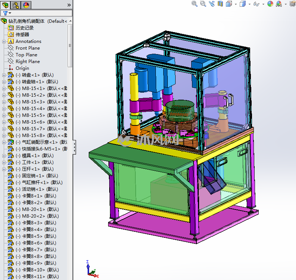This screenshot has width=296, height=280.
Task: Click the M8-15<8> part icon
Action: 11,135
